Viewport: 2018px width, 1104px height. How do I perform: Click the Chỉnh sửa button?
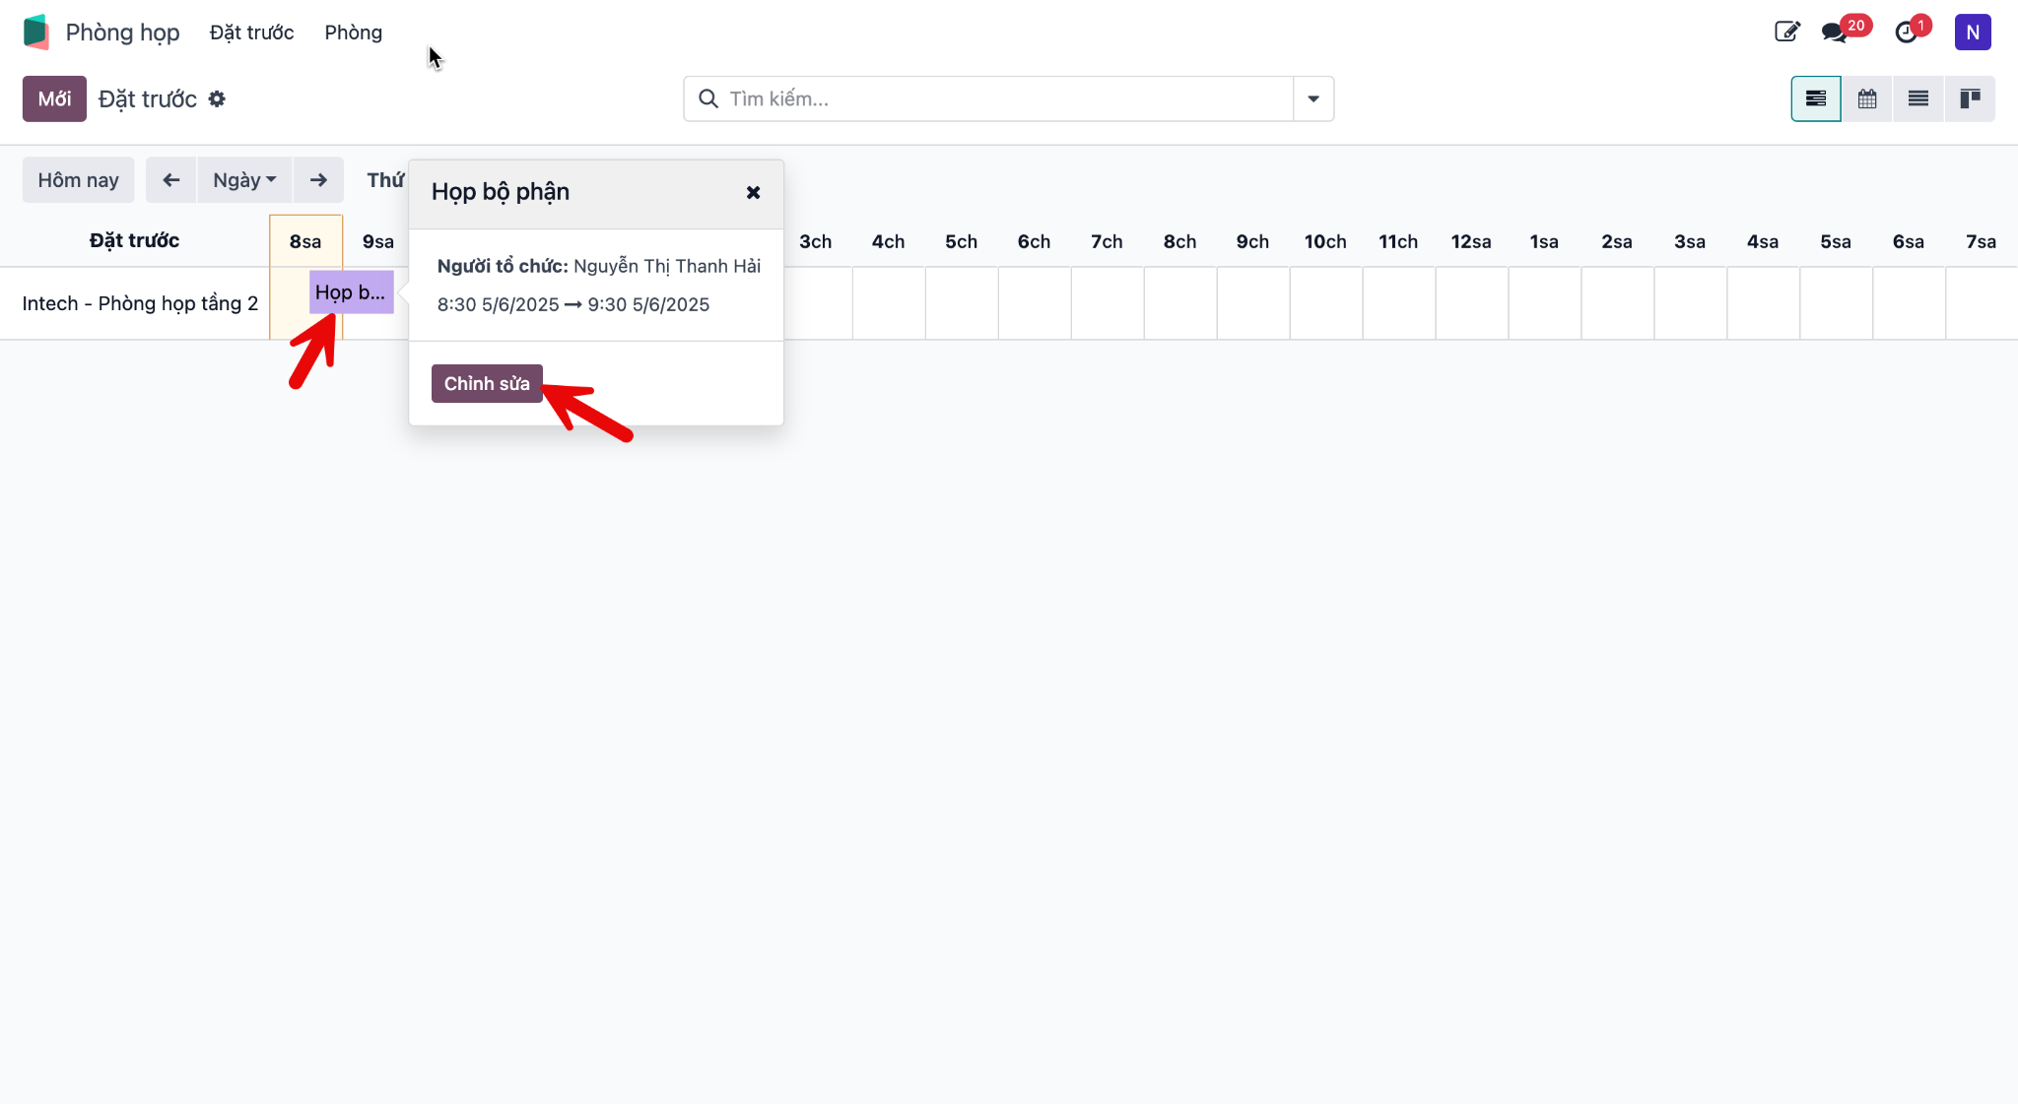(x=487, y=383)
